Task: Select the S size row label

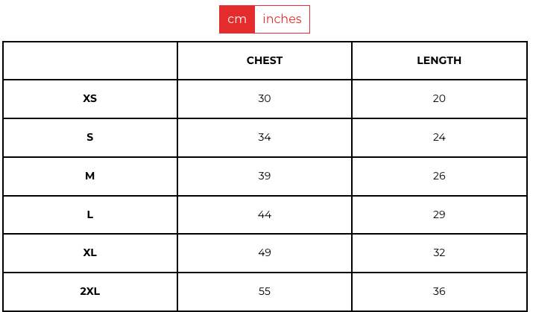Action: pyautogui.click(x=90, y=137)
